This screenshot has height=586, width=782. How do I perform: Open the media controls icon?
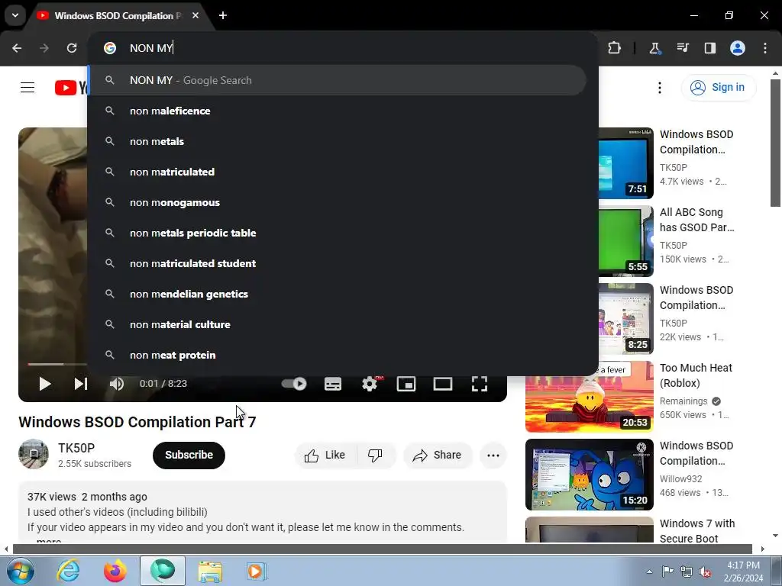click(682, 48)
